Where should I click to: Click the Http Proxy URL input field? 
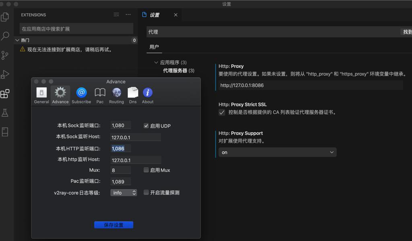[311, 86]
